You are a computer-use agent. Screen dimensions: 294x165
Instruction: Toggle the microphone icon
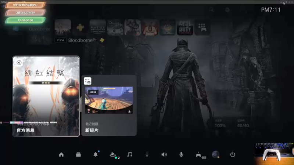click(x=181, y=154)
